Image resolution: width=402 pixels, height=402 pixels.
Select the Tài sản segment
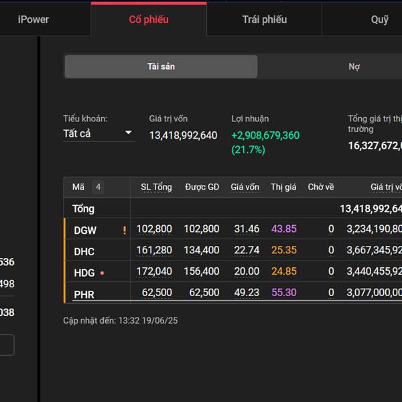pos(161,66)
